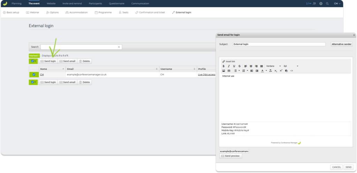Toggle select-all checkbox below the table
The width and height of the screenshot is (357, 173).
coord(32,82)
